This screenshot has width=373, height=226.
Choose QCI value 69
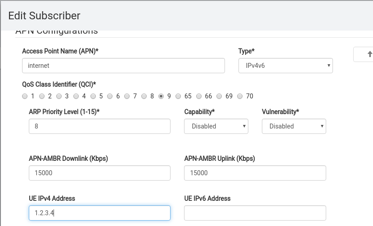click(x=220, y=96)
